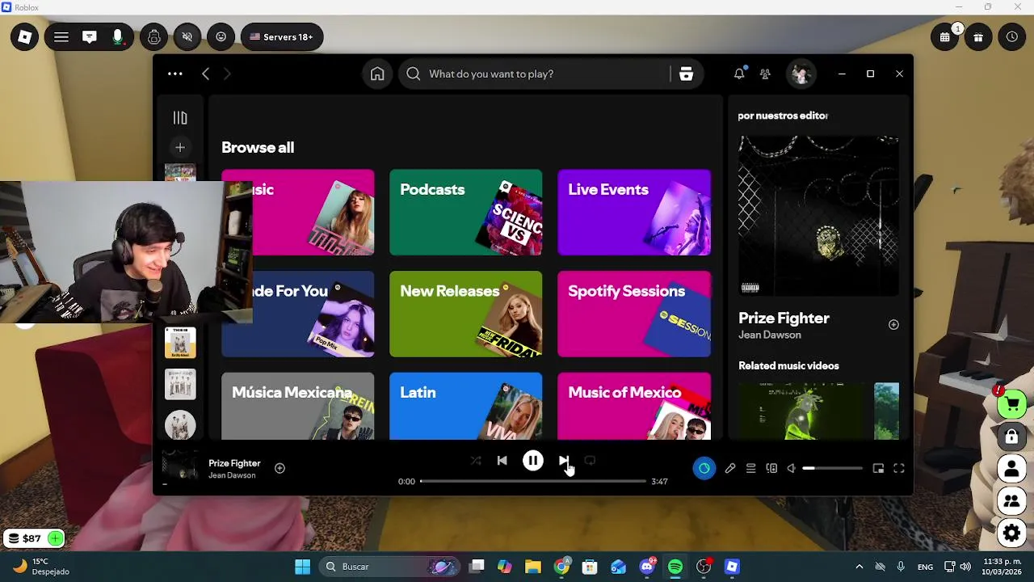The height and width of the screenshot is (582, 1034).
Task: Skip to the previous track
Action: coord(502,461)
